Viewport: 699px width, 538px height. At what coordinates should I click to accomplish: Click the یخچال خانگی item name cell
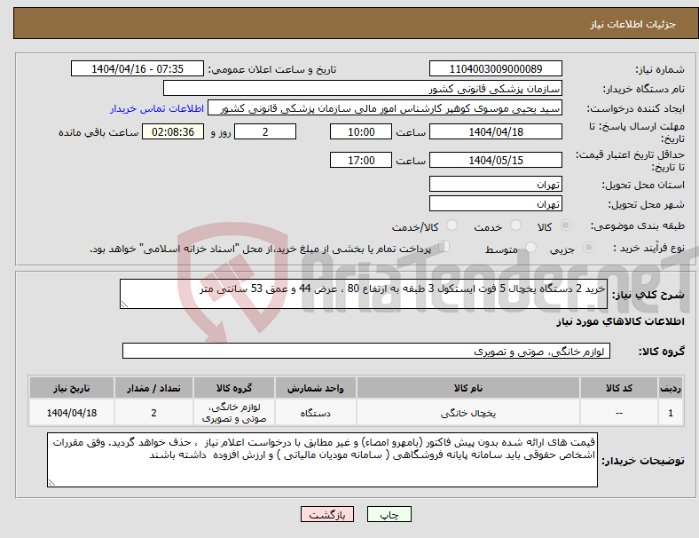click(468, 413)
